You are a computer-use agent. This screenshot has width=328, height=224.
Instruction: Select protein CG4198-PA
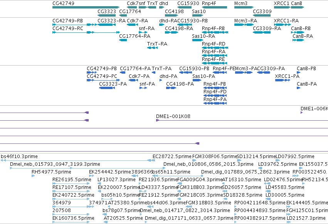coord(171,88)
